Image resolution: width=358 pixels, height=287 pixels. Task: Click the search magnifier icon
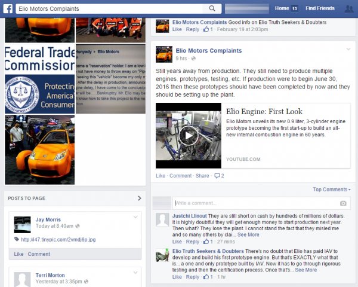click(212, 8)
